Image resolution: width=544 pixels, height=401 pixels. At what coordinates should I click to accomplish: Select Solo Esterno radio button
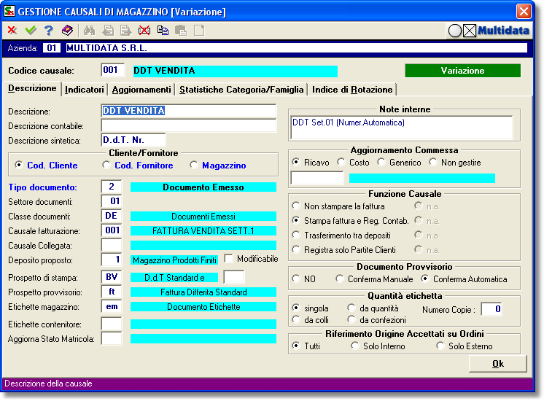point(440,346)
